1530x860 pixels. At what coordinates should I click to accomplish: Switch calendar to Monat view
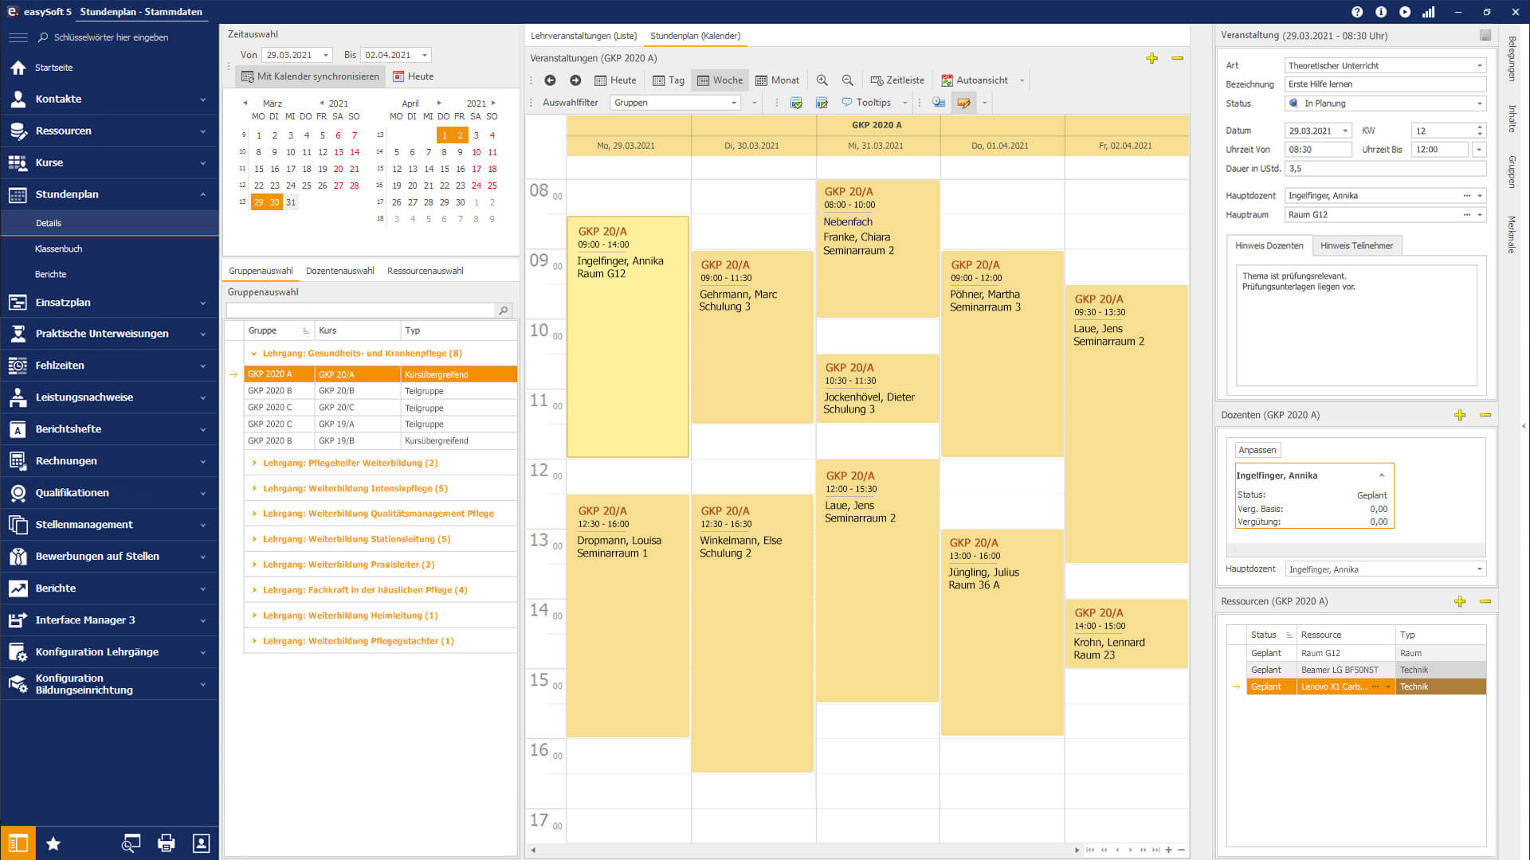[777, 80]
